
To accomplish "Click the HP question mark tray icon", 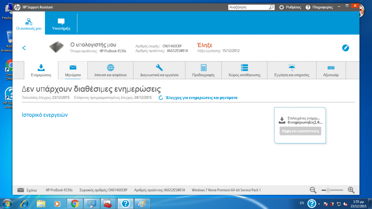I will pyautogui.click(x=312, y=203).
